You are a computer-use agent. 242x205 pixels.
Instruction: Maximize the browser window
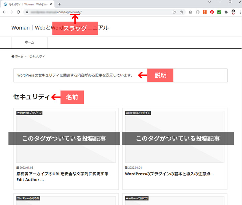(230, 2)
